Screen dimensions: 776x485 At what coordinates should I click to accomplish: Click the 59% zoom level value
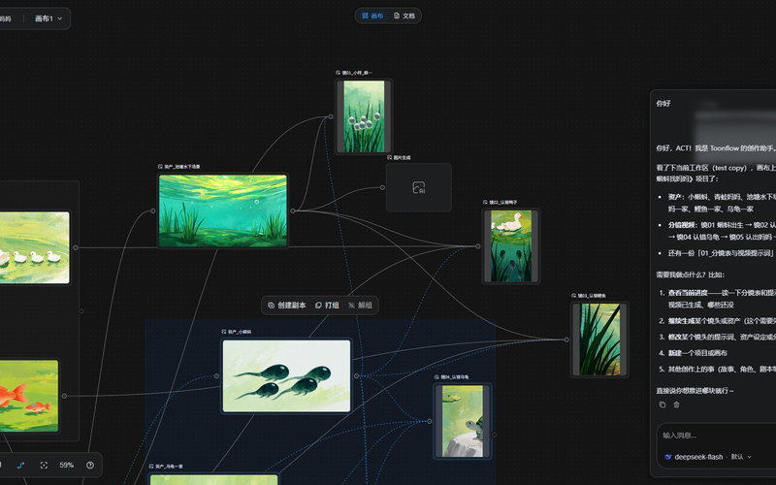[66, 466]
